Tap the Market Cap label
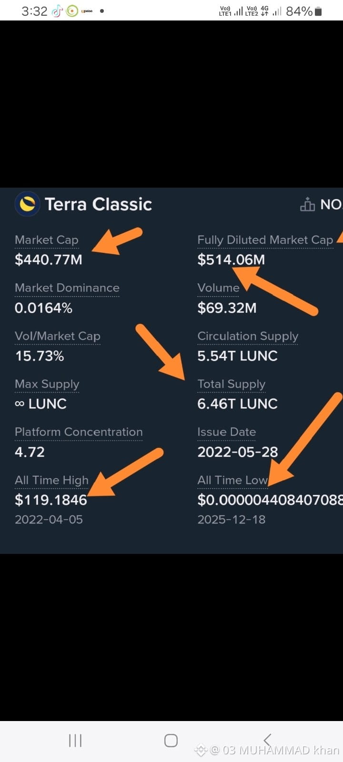The image size is (343, 762). pos(47,240)
